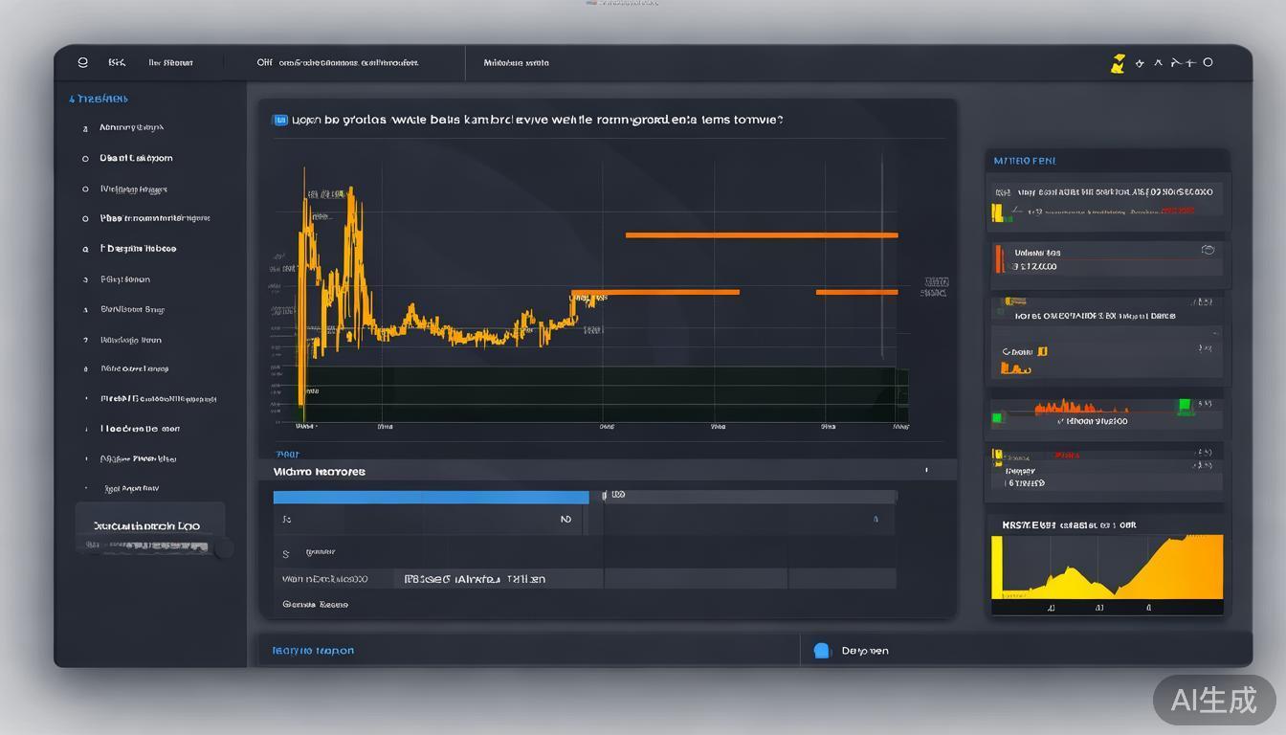1286x735 pixels.
Task: Click the rightmost circle icon in top header
Action: coord(1208,62)
